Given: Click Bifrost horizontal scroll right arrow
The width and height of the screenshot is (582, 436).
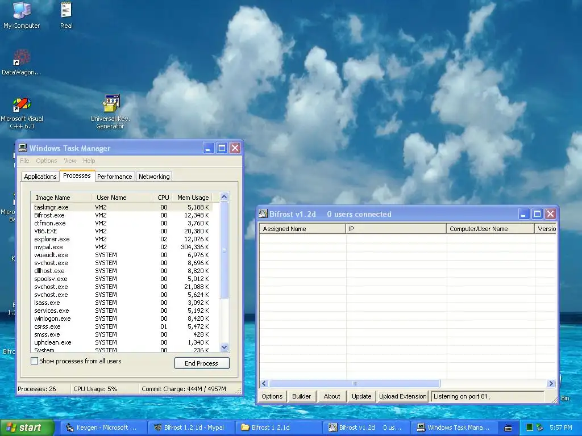Looking at the screenshot, I should [x=551, y=383].
